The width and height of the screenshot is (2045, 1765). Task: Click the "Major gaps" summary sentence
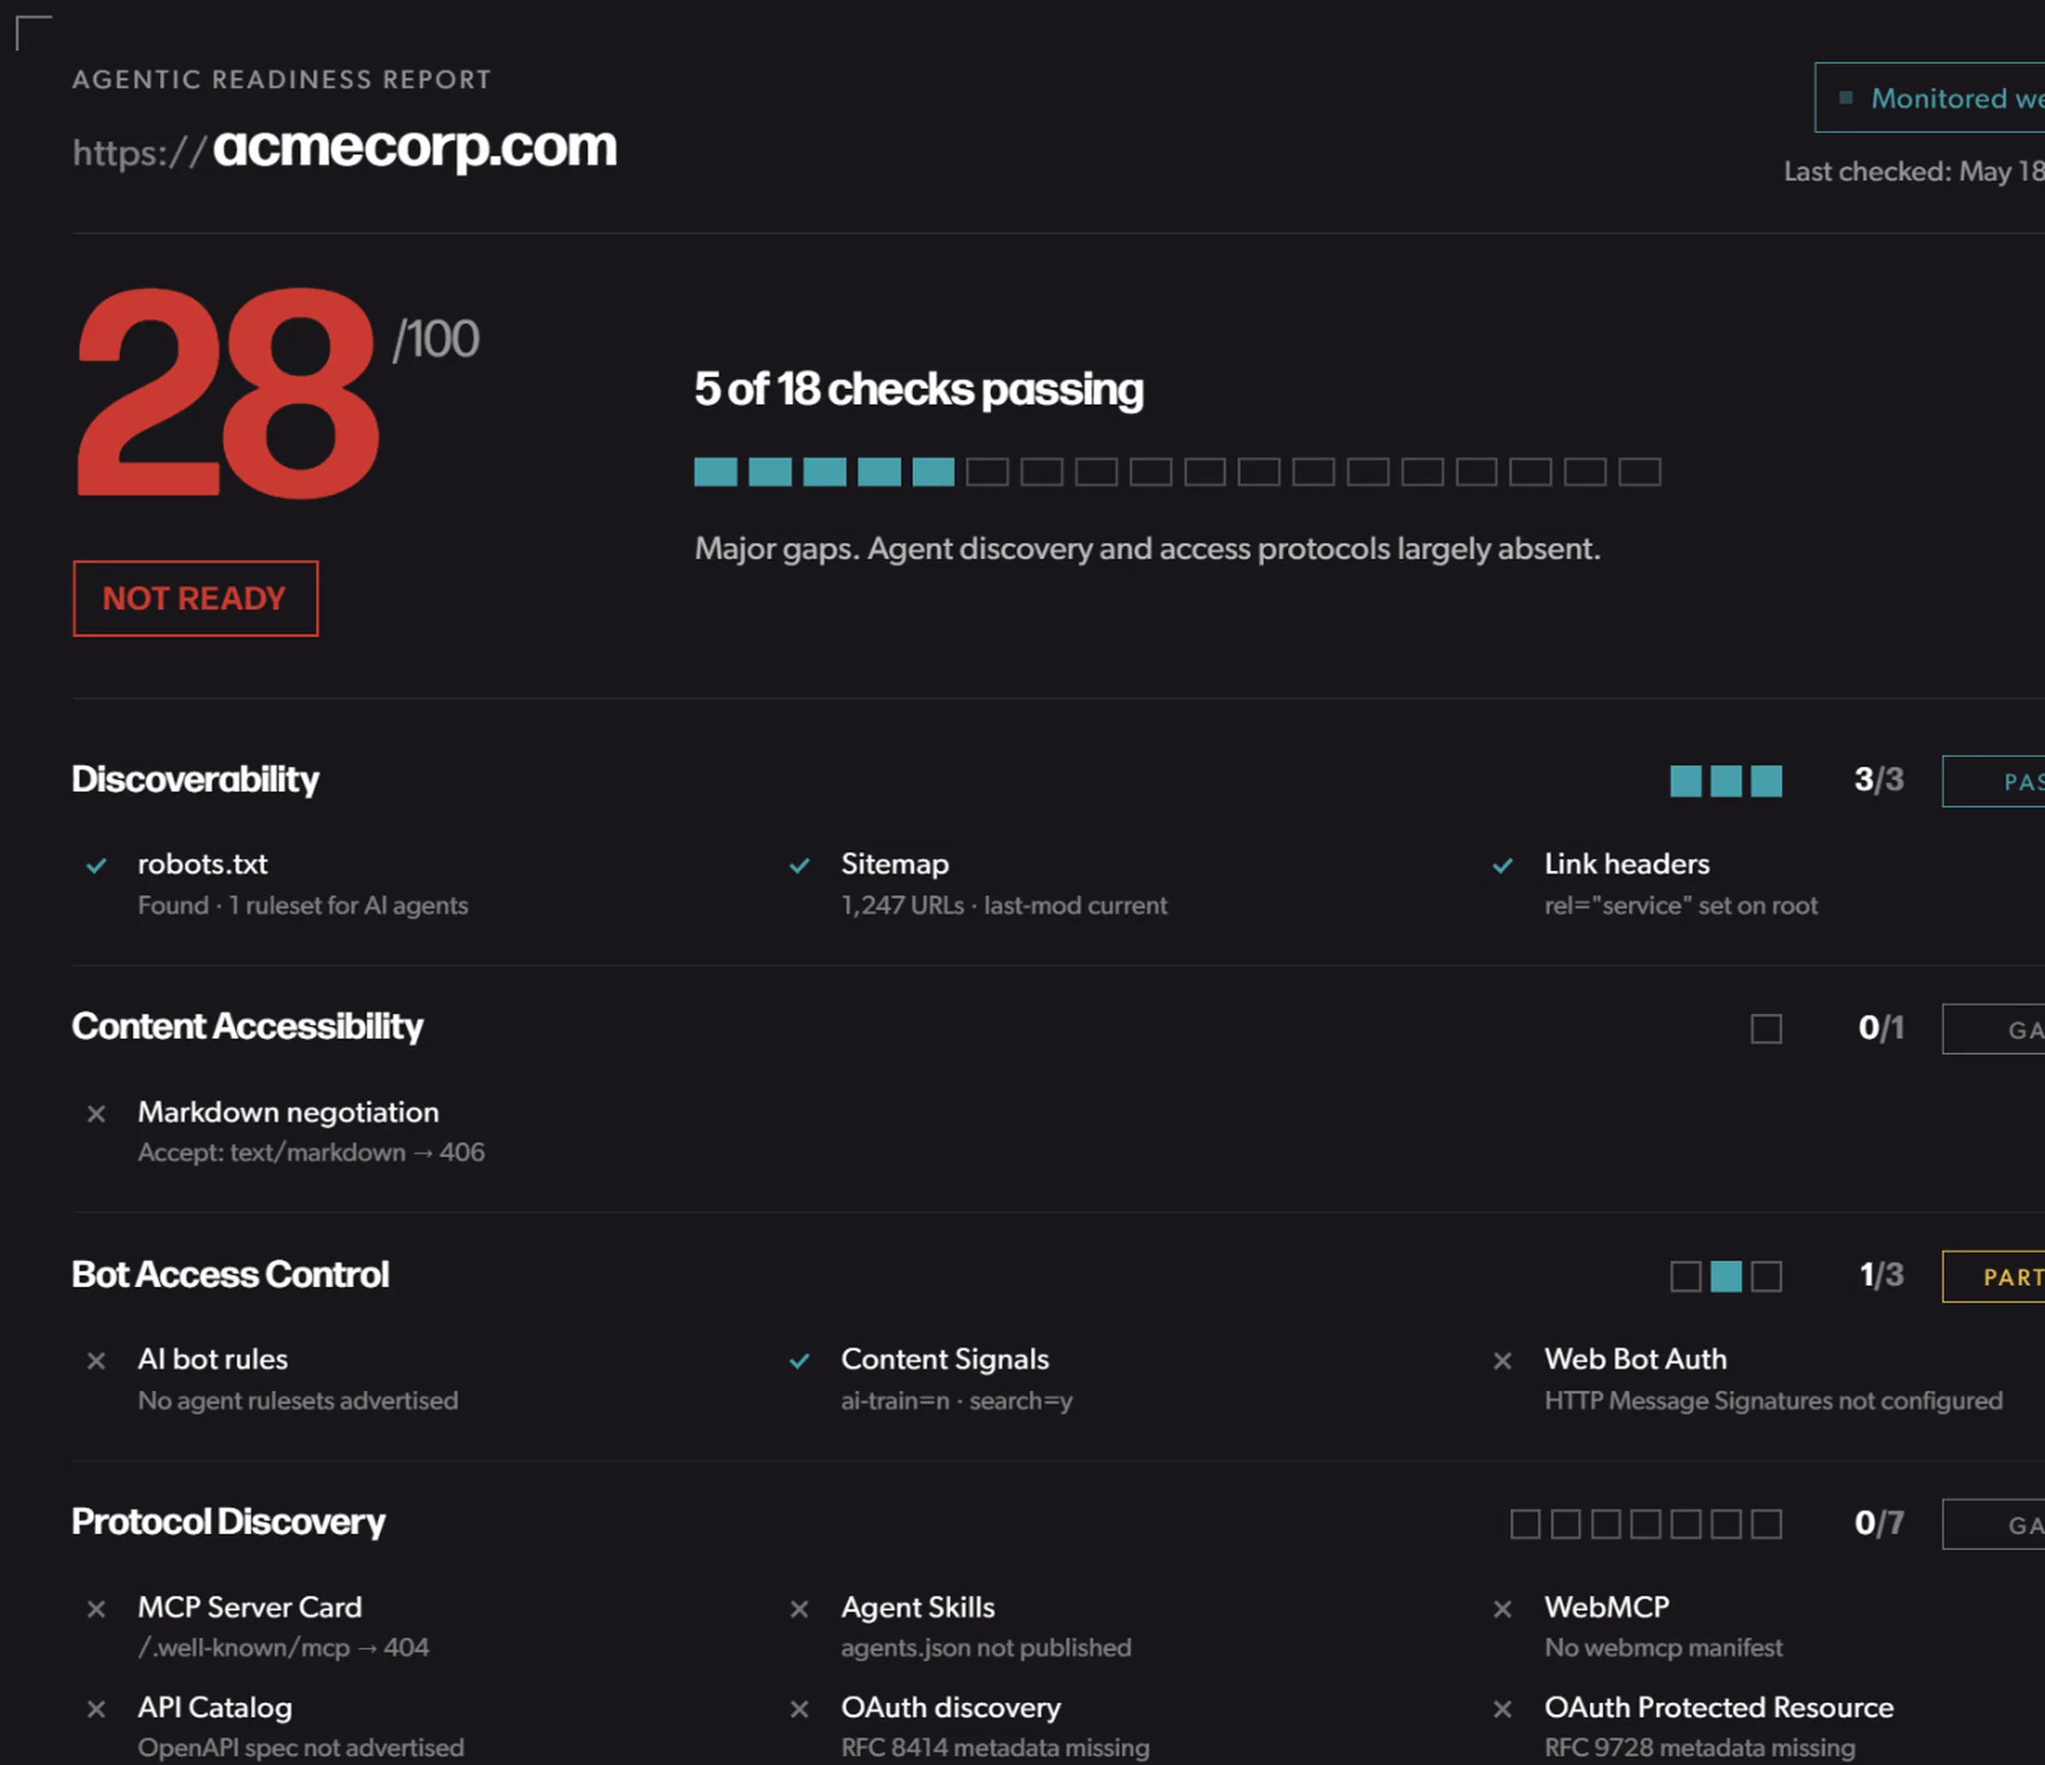(1147, 549)
